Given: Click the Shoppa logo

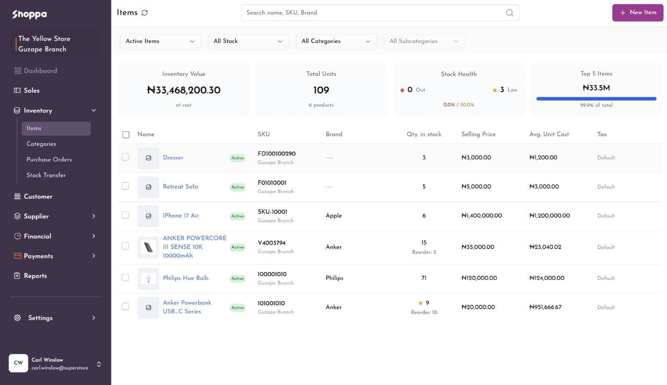Looking at the screenshot, I should click(29, 15).
